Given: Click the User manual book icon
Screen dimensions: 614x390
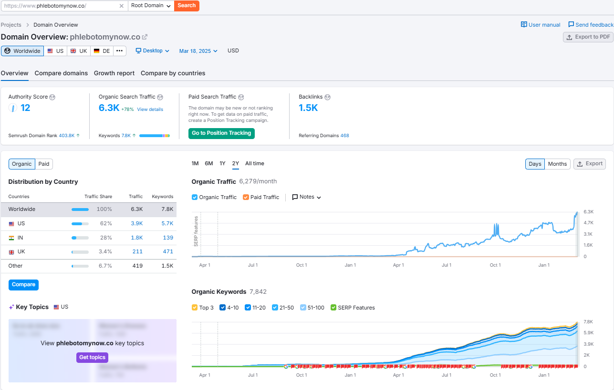Looking at the screenshot, I should [524, 24].
